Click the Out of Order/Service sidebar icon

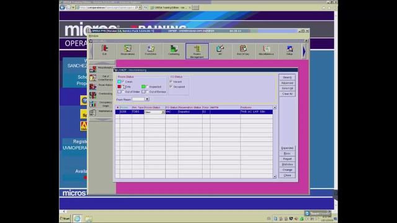point(93,77)
